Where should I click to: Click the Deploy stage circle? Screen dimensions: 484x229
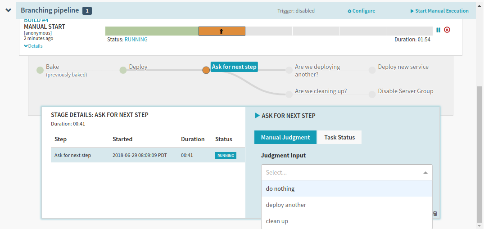tap(123, 70)
